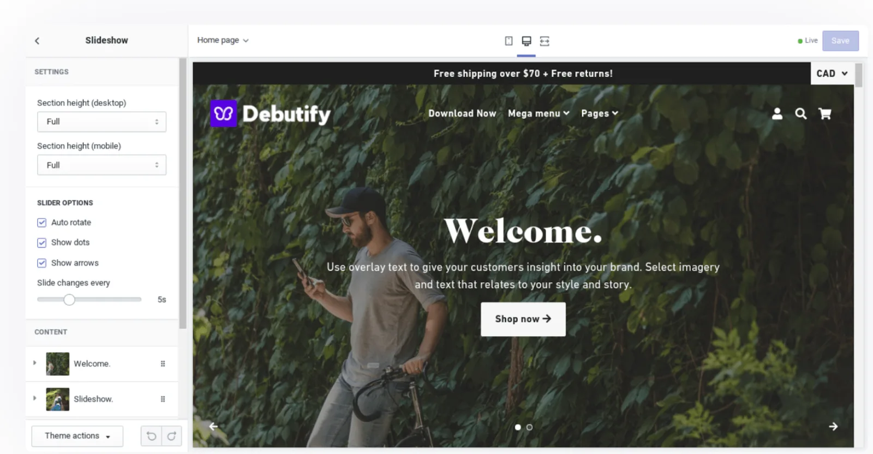The width and height of the screenshot is (873, 454).
Task: Open the store search magnifier icon
Action: pos(800,113)
